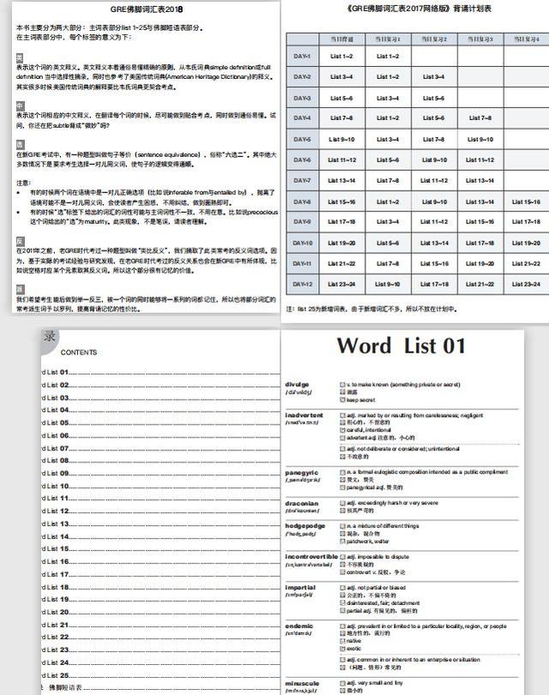Image resolution: width=549 pixels, height=695 pixels.
Task: Select the gray 反 tag marker
Action: [x=20, y=241]
